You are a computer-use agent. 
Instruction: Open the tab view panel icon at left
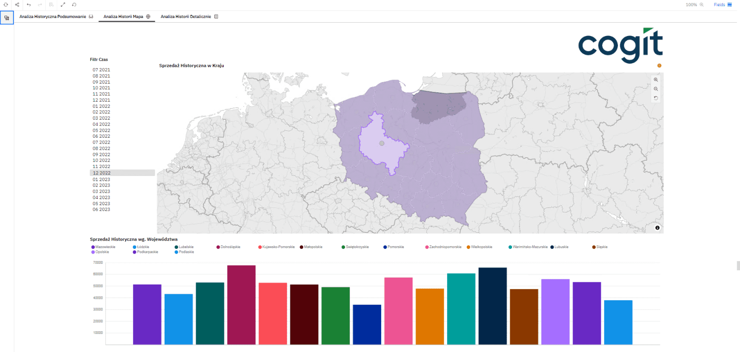click(x=7, y=18)
